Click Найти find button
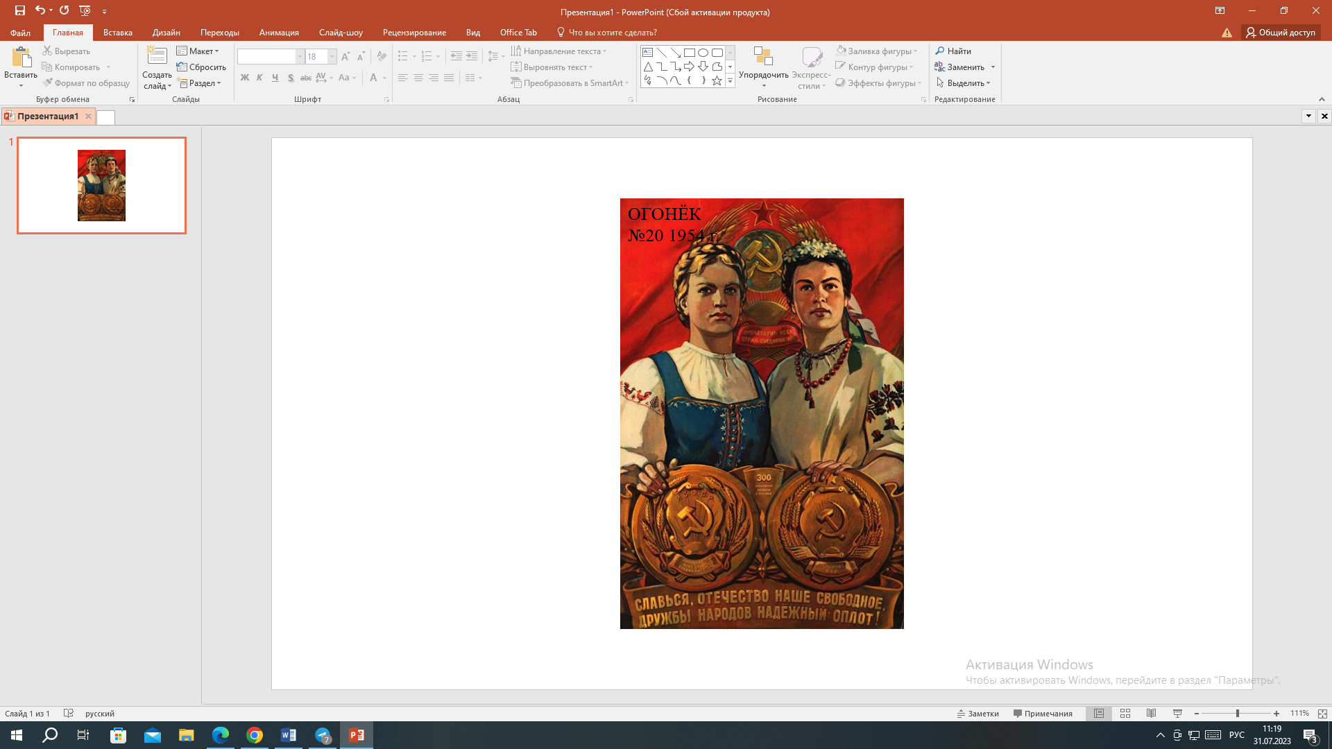 point(953,51)
